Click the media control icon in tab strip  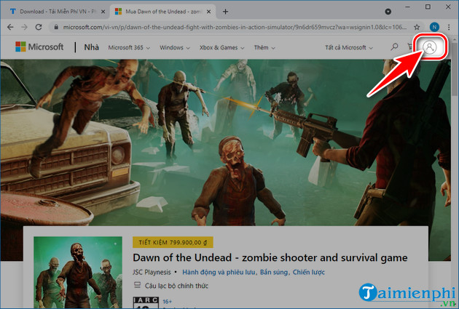(388, 12)
